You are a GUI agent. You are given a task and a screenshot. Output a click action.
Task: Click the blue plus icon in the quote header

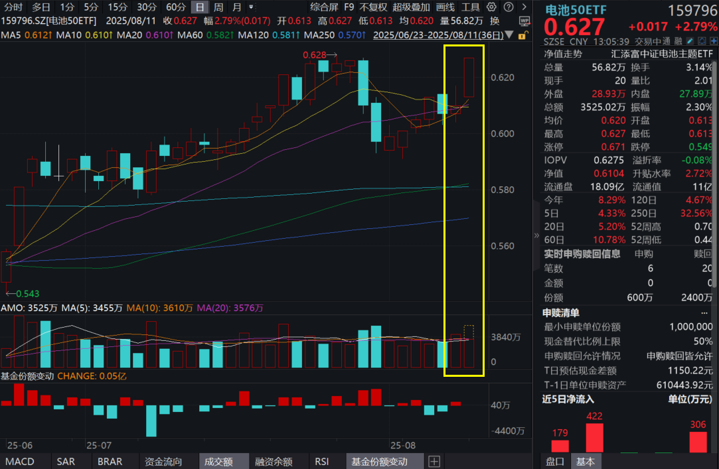[x=713, y=41]
